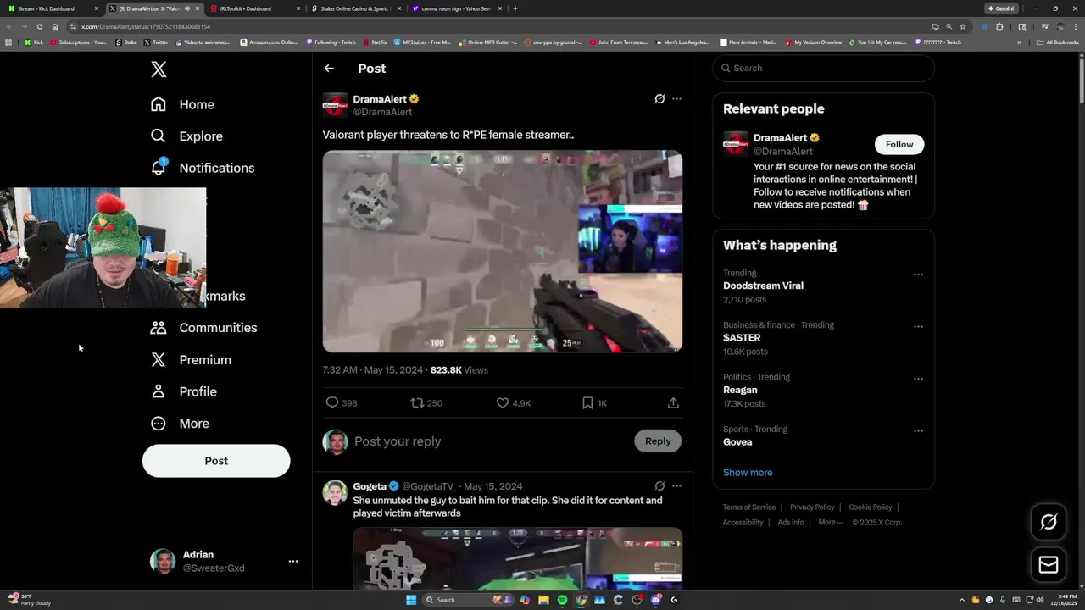This screenshot has width=1085, height=610.
Task: Open the video in Gogeta's reply
Action: point(517,557)
